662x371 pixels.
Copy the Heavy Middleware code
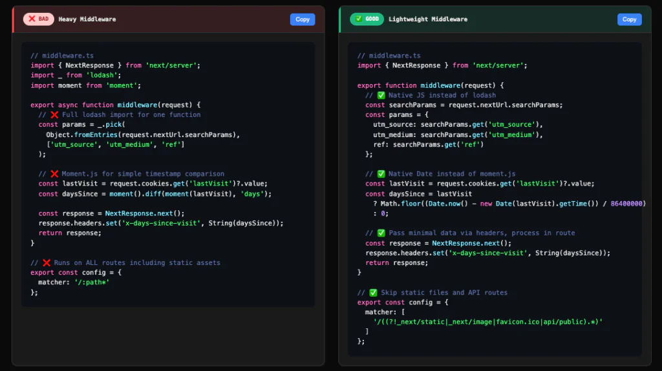coord(303,19)
